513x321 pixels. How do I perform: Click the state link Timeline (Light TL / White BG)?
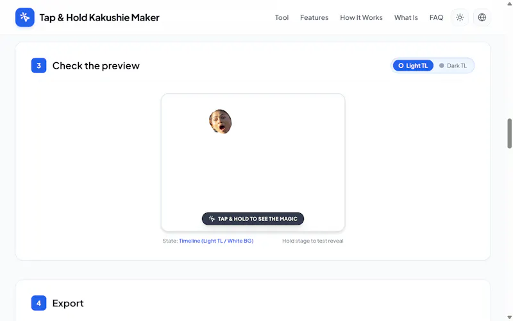(216, 241)
